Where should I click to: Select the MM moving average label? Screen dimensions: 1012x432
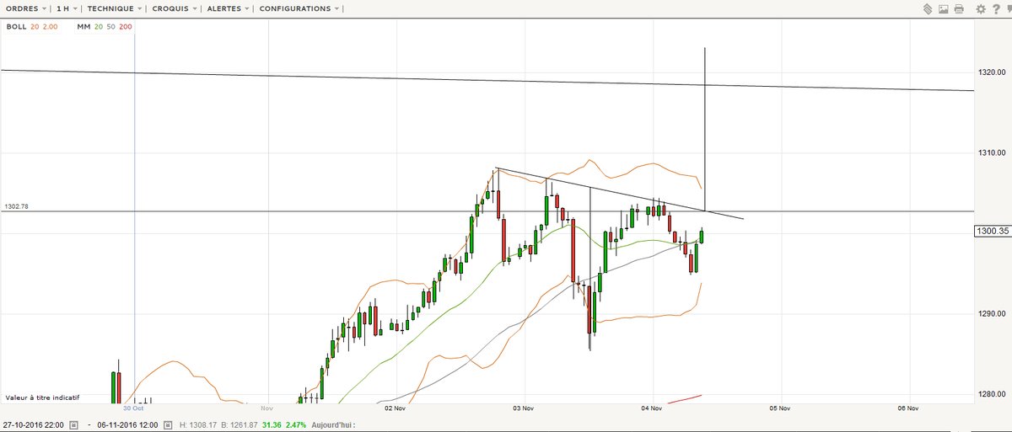83,27
